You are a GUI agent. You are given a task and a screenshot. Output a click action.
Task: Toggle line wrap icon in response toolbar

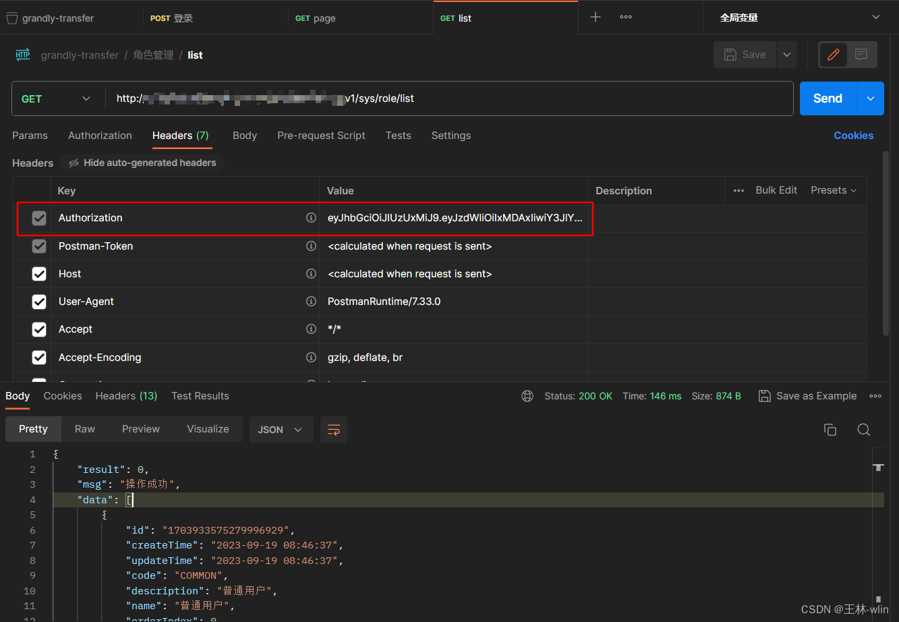coord(334,430)
